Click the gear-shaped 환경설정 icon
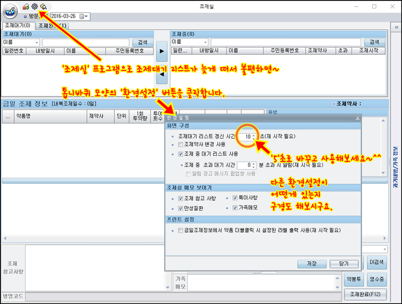The width and height of the screenshot is (402, 304). coord(34,6)
